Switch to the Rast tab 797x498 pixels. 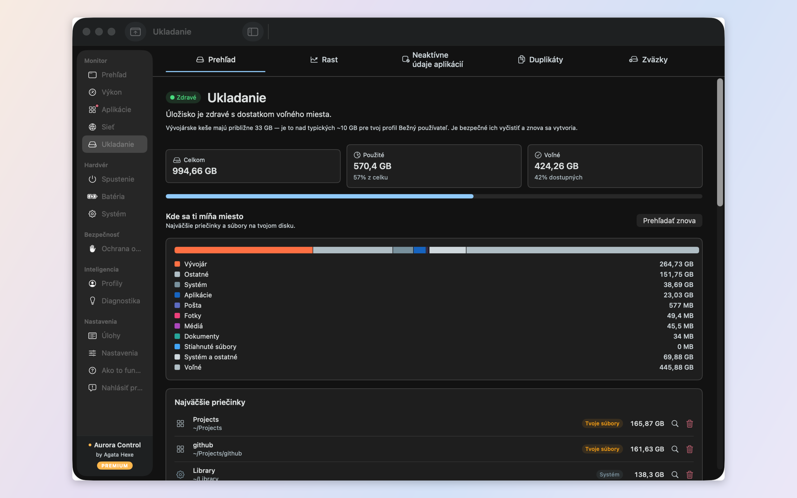click(324, 60)
